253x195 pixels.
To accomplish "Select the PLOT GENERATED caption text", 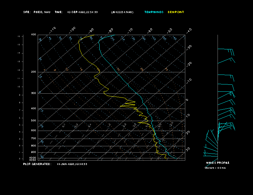I will [37, 164].
